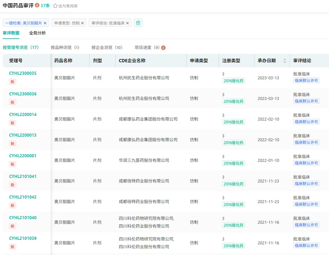Click the 受理号 column header
The width and height of the screenshot is (329, 255).
coord(16,61)
